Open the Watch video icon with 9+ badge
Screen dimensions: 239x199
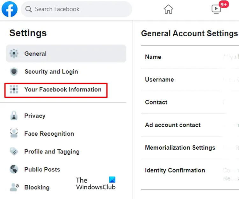[216, 9]
